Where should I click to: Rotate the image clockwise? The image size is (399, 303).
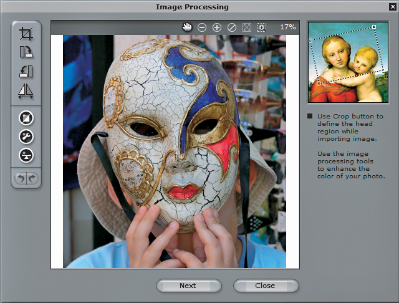point(26,53)
